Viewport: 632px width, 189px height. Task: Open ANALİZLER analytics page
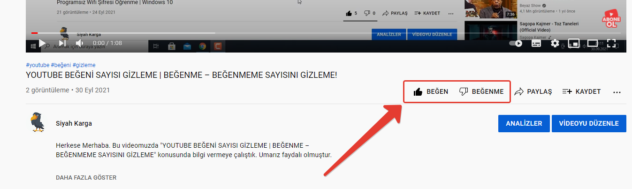(x=524, y=123)
